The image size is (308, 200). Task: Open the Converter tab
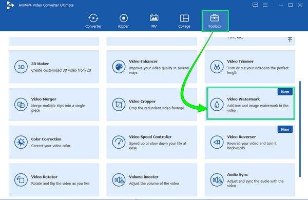click(93, 21)
